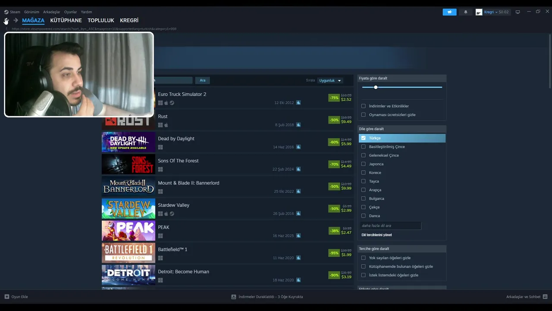Uncheck the Türkçe language filter
This screenshot has height=311, width=552.
click(364, 138)
